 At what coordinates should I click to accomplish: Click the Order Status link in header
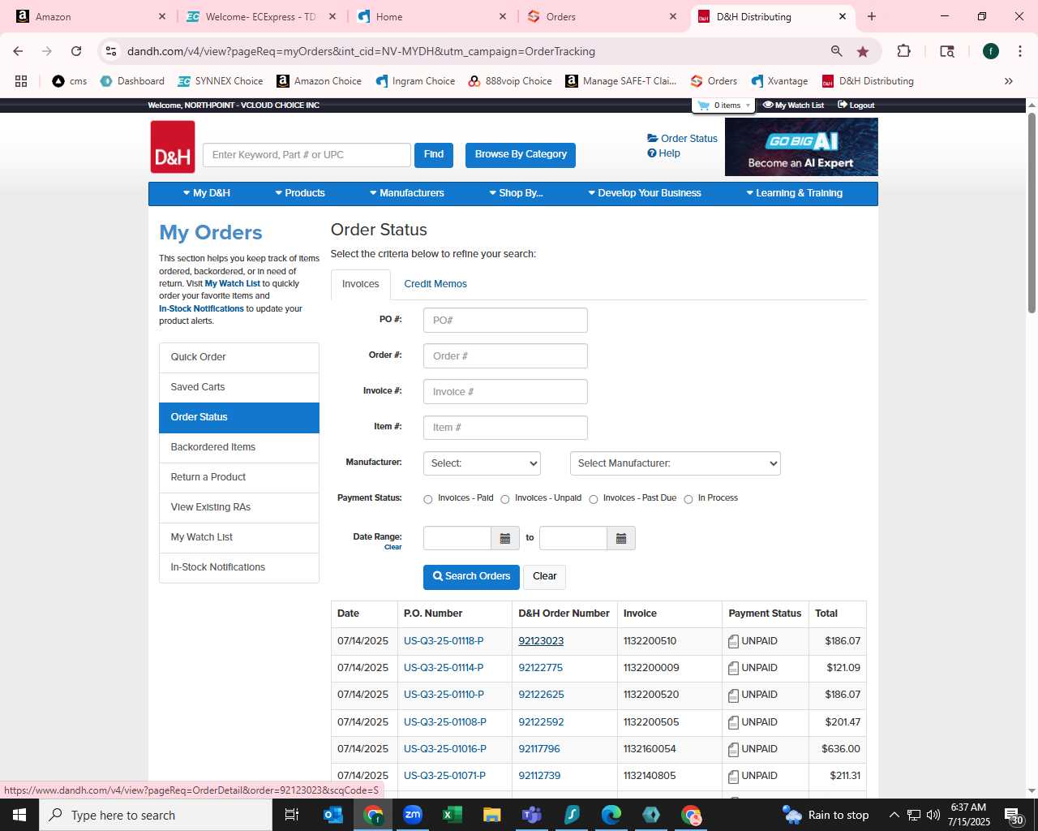pyautogui.click(x=682, y=139)
